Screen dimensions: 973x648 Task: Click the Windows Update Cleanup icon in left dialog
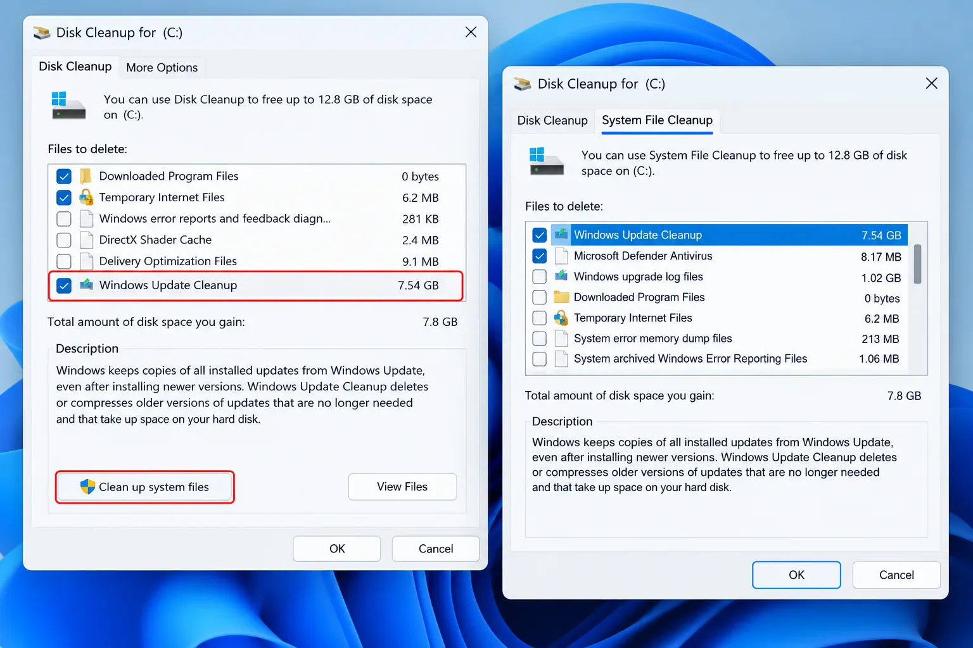point(86,285)
